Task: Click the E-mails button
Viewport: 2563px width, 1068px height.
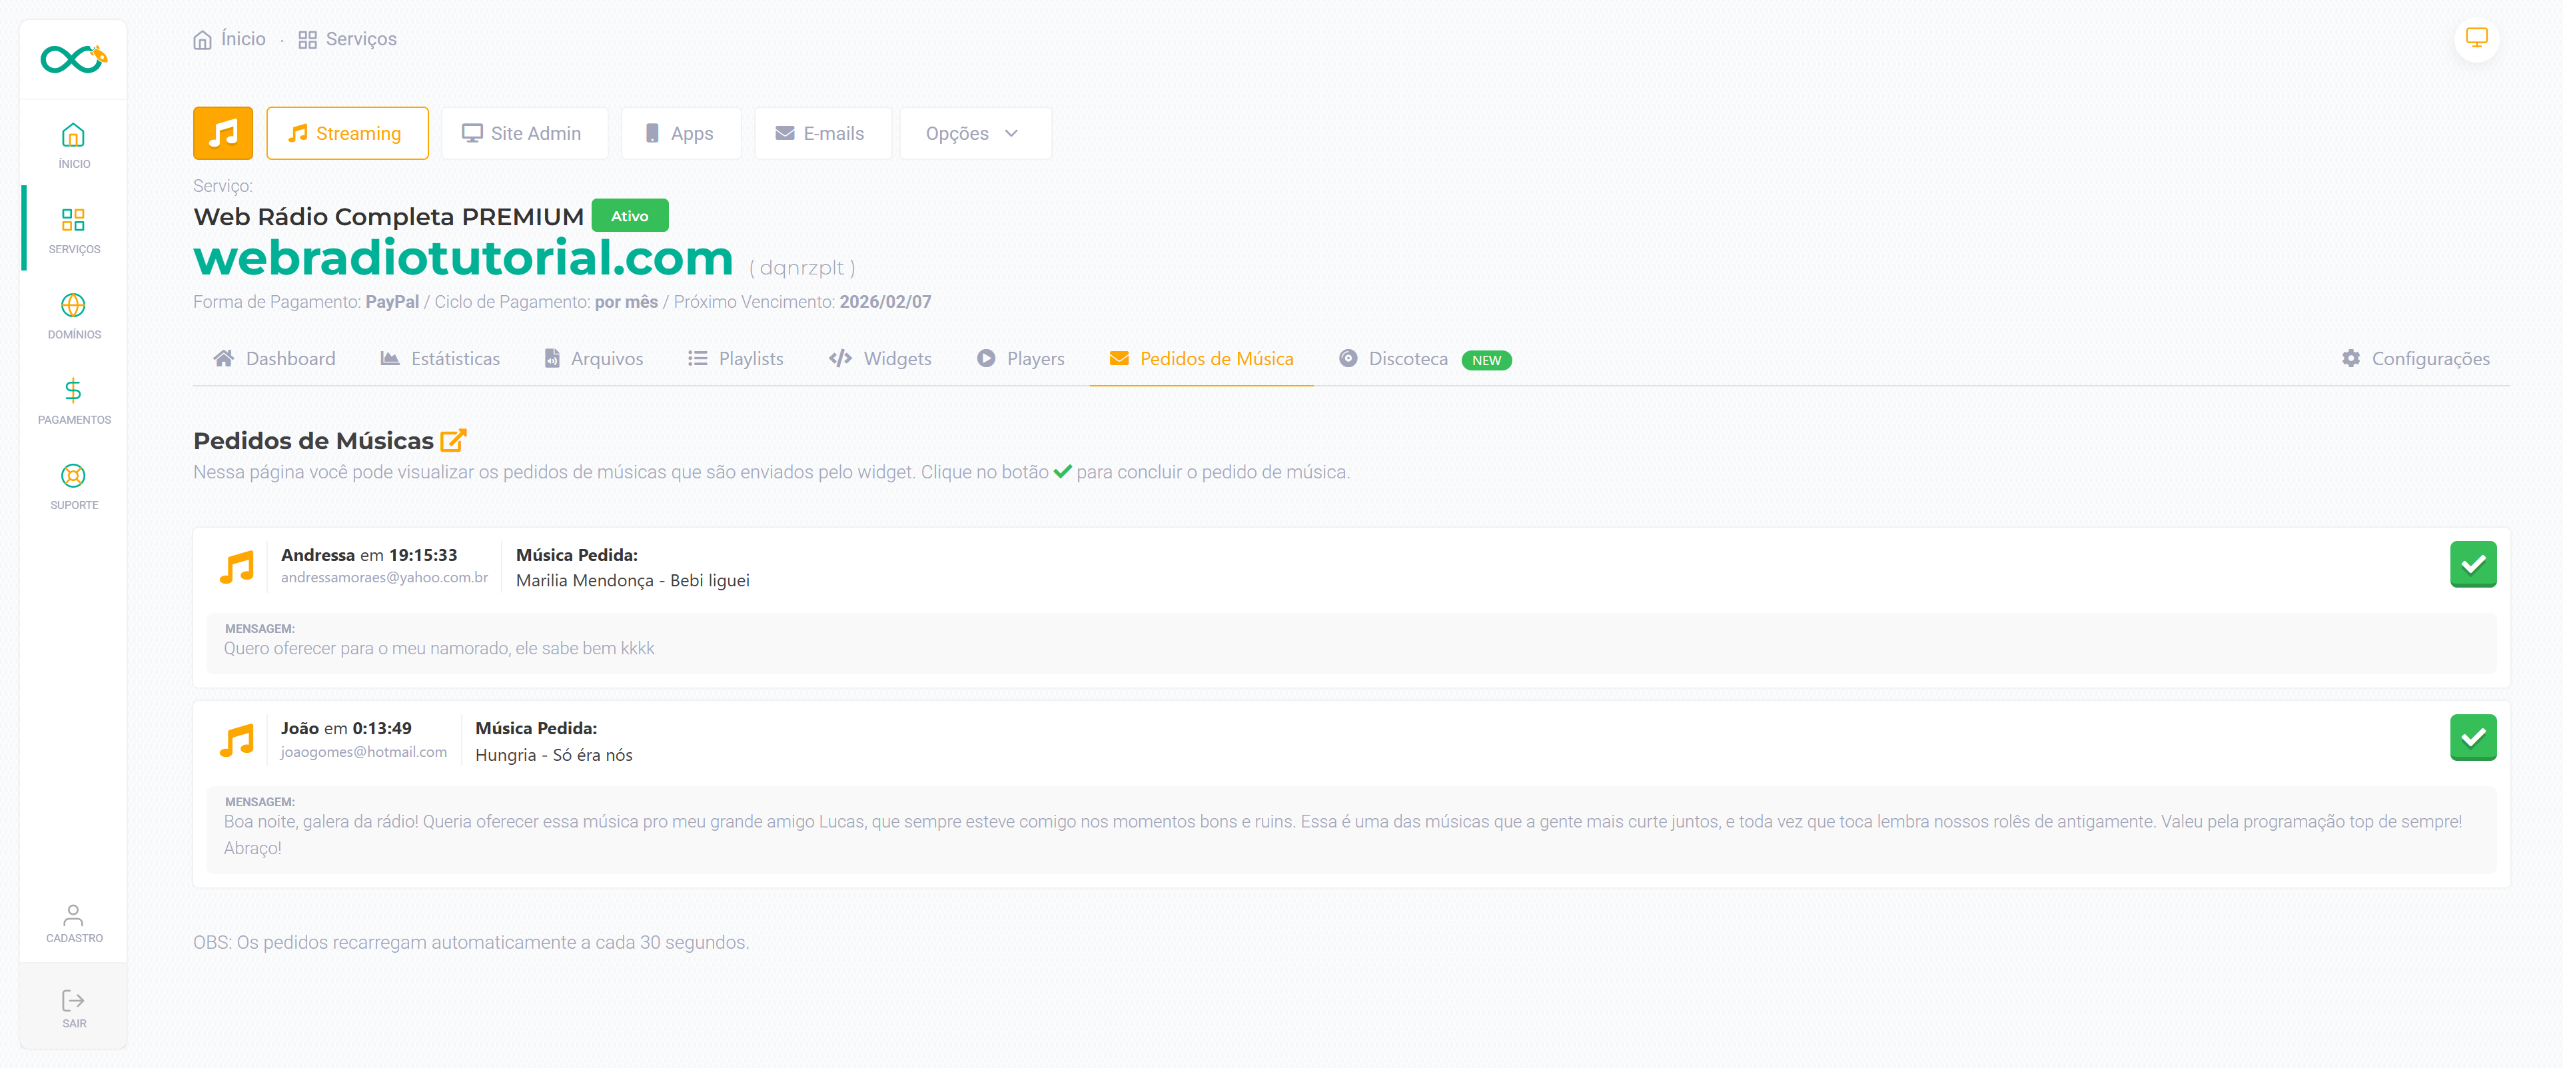Action: click(x=821, y=133)
